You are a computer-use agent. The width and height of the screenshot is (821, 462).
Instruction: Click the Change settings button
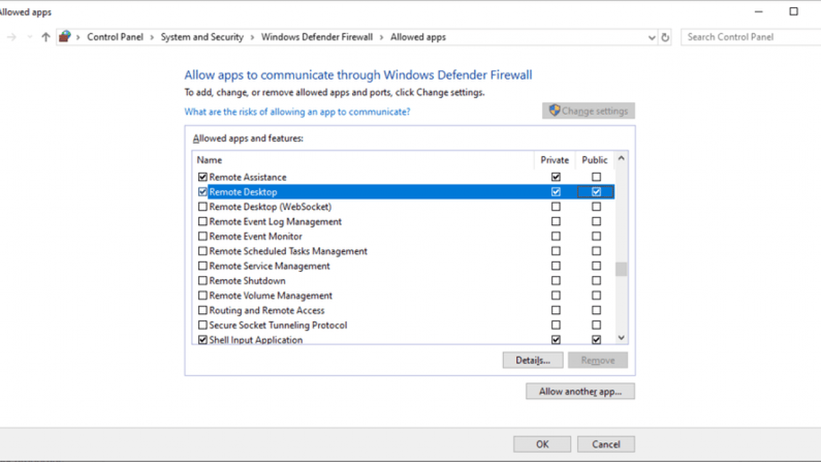pos(588,111)
